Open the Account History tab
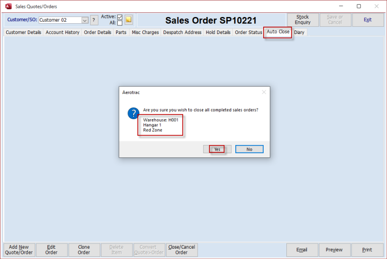This screenshot has width=387, height=259. click(x=62, y=33)
